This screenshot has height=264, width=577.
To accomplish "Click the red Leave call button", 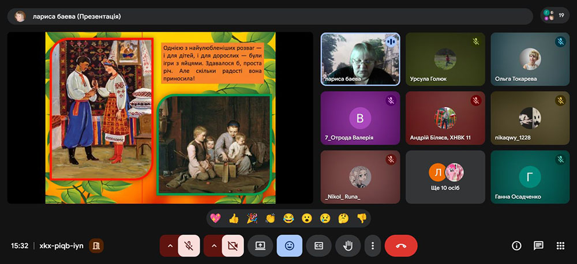I will 401,246.
